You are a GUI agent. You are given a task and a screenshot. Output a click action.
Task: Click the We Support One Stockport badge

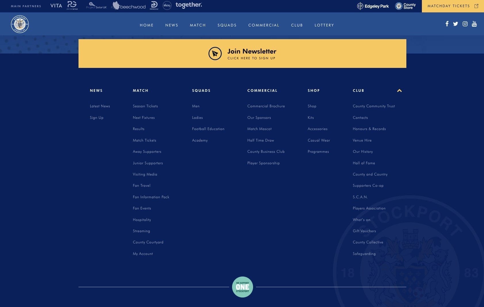pos(242,287)
